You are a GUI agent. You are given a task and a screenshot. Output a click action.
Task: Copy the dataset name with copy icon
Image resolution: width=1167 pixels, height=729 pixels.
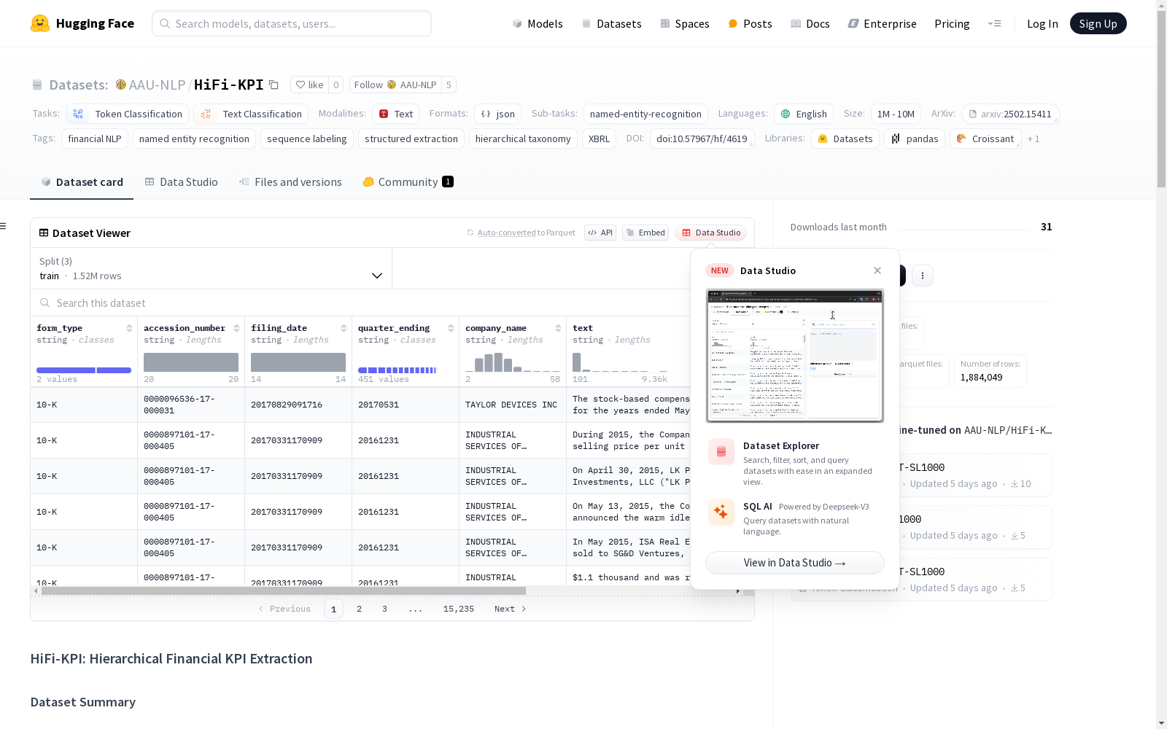(274, 85)
